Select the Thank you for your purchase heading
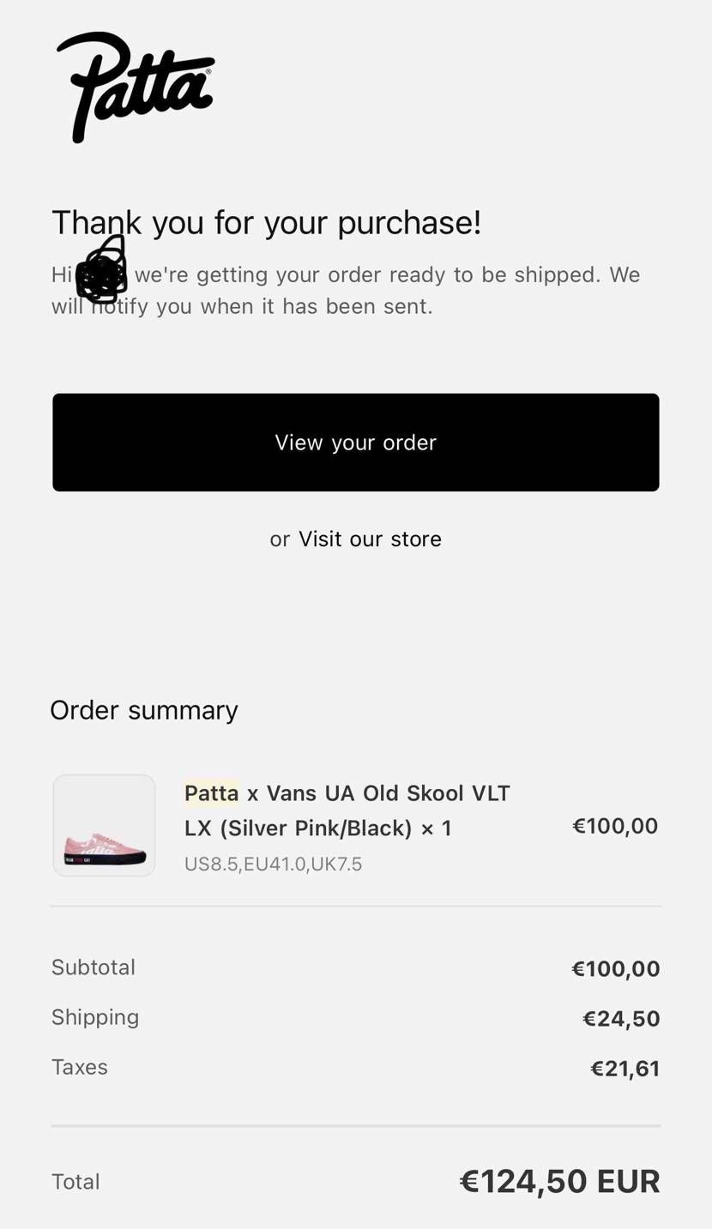The width and height of the screenshot is (712, 1229). tap(267, 222)
